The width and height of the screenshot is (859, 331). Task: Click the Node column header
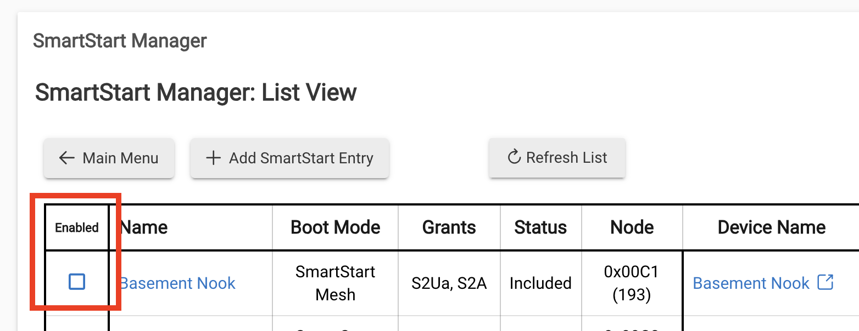coord(632,227)
